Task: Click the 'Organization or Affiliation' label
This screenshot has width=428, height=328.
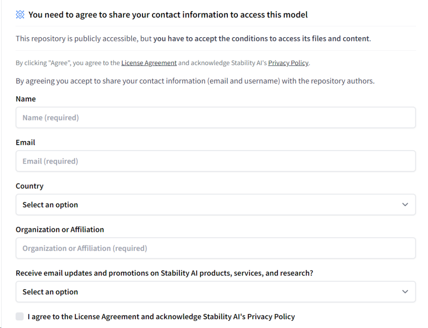Action: click(60, 230)
